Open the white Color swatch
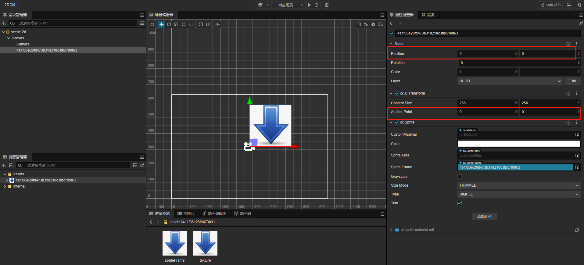The width and height of the screenshot is (584, 265). coord(518,144)
